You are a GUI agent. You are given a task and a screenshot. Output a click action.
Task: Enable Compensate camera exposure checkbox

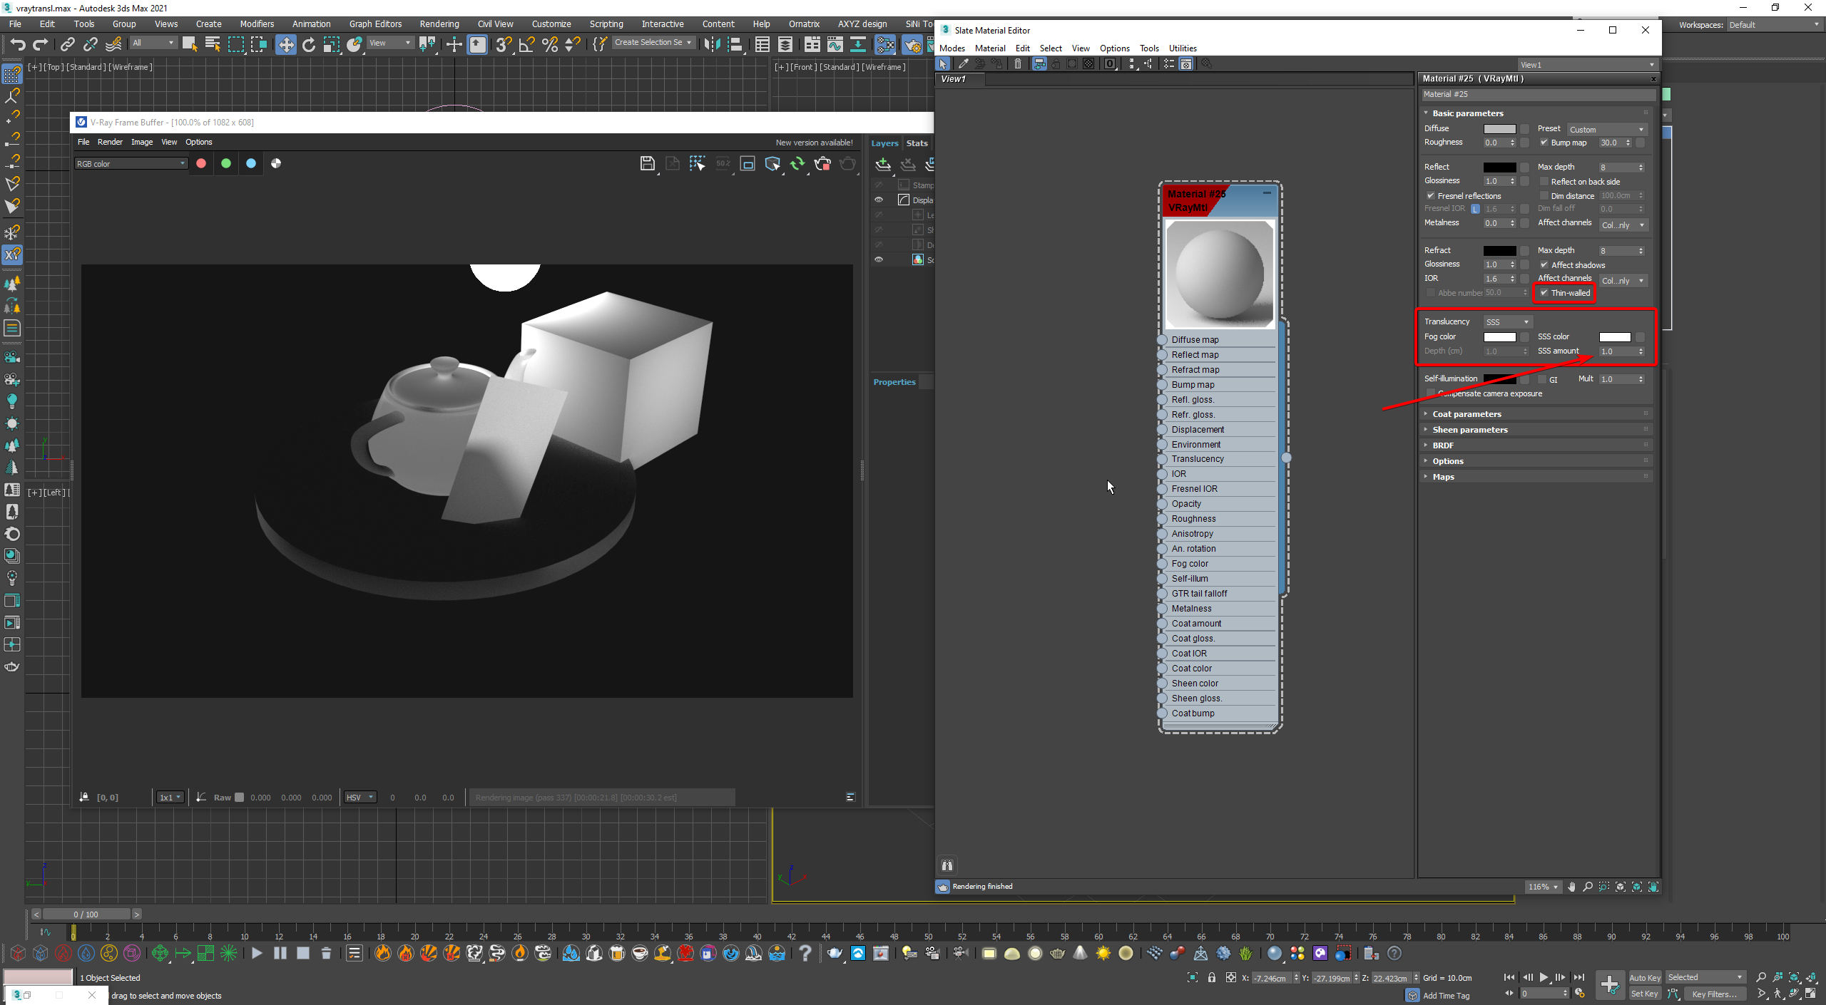coord(1430,393)
